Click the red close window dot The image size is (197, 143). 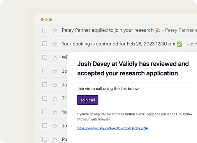[42, 19]
